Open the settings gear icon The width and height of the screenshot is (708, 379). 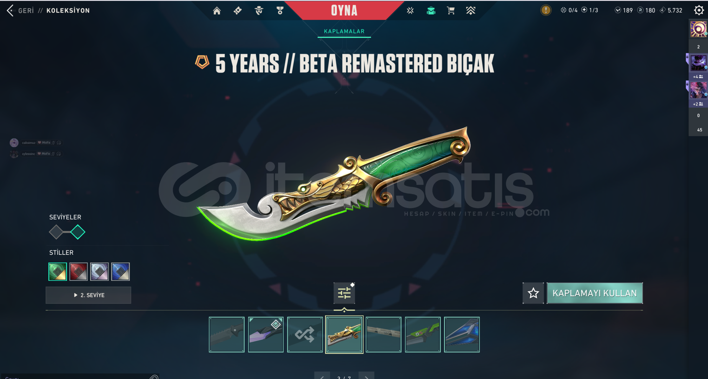699,10
